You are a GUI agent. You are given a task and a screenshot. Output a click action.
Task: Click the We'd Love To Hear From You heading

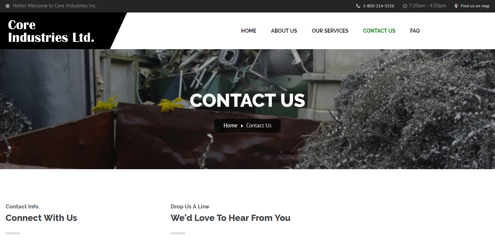(230, 218)
